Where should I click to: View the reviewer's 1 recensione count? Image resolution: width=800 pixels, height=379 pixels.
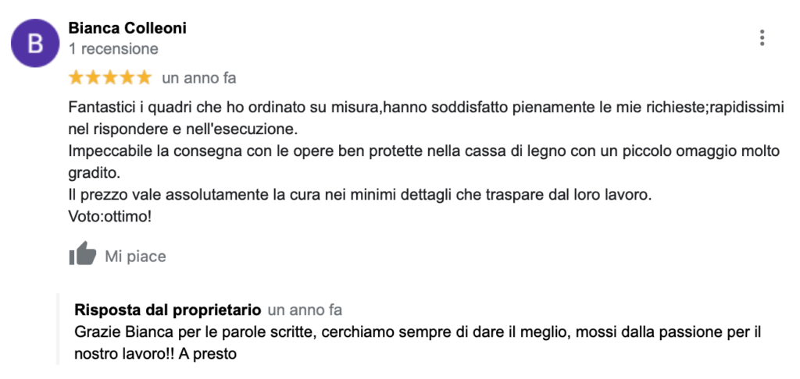pos(113,49)
